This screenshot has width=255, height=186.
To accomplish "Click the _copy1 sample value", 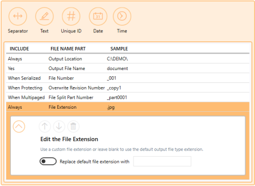I will pyautogui.click(x=114, y=88).
